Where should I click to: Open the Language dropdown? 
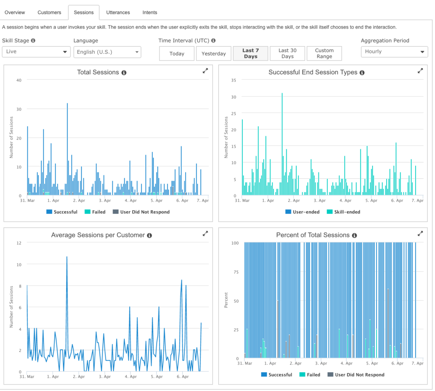pos(107,52)
